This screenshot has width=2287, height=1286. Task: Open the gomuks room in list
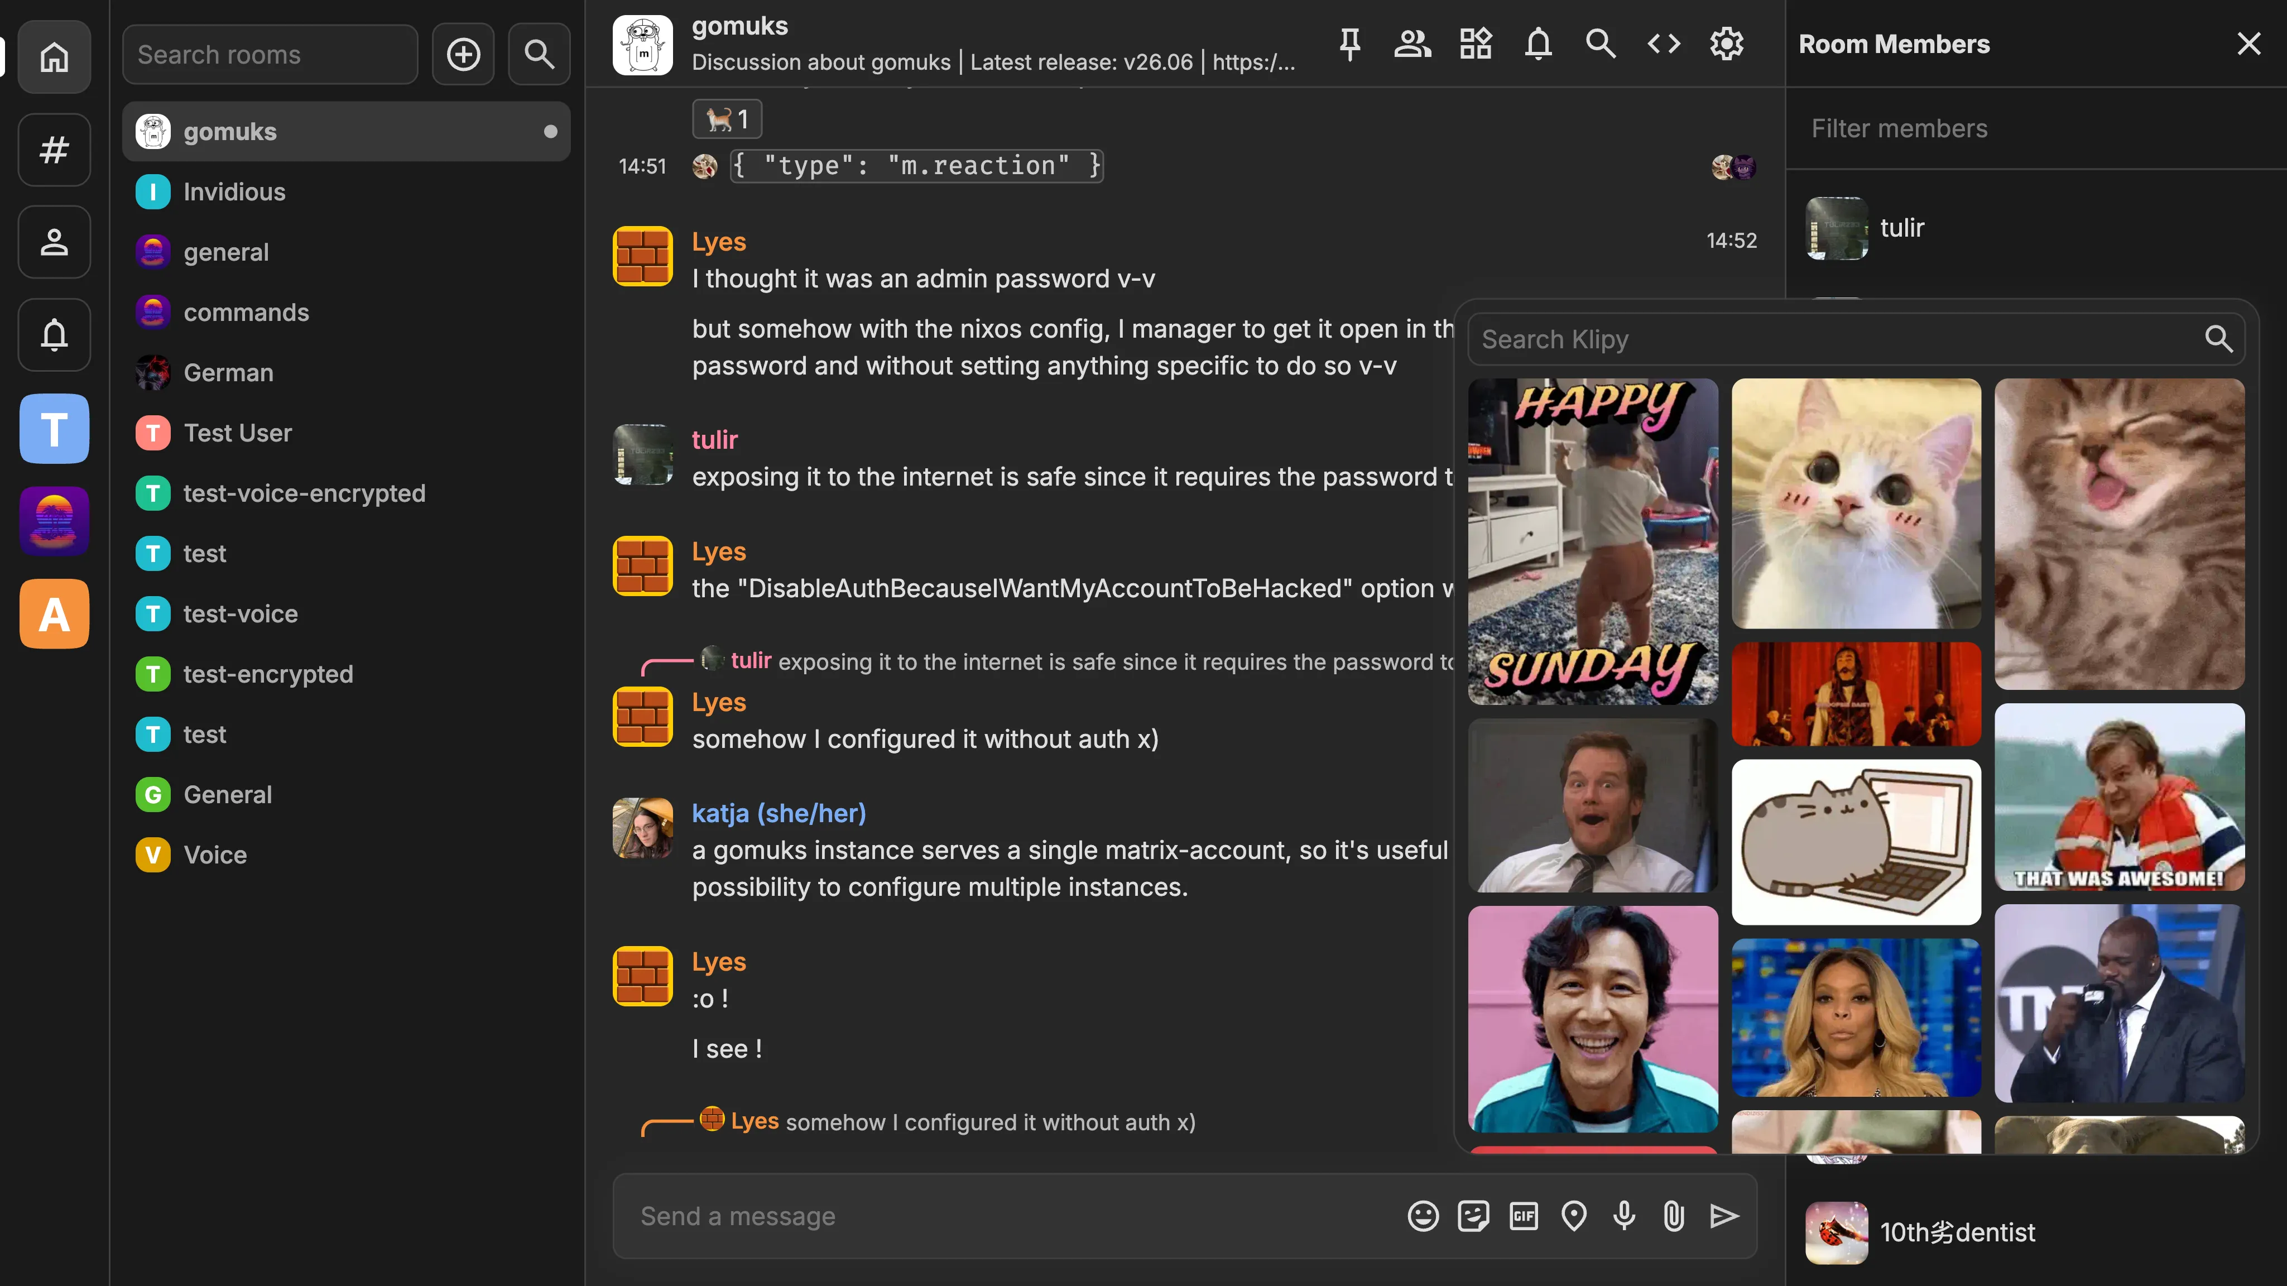346,131
